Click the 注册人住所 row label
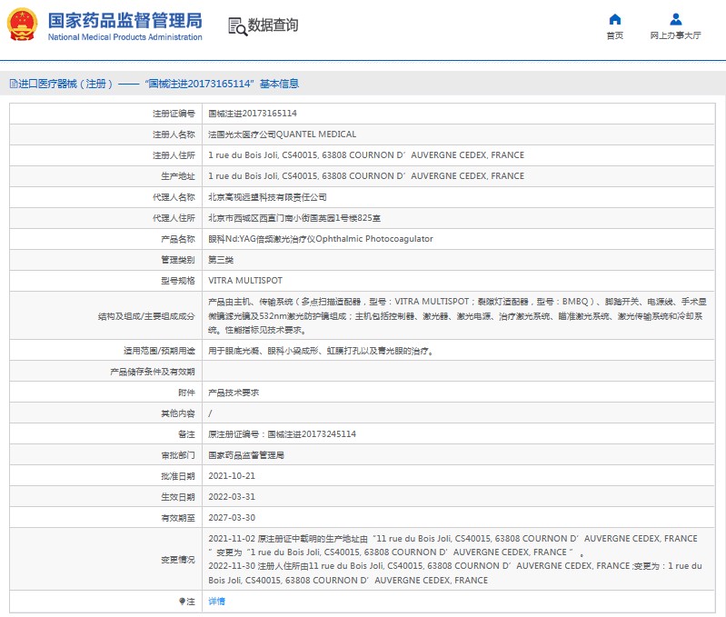The height and width of the screenshot is (617, 726). click(x=174, y=155)
